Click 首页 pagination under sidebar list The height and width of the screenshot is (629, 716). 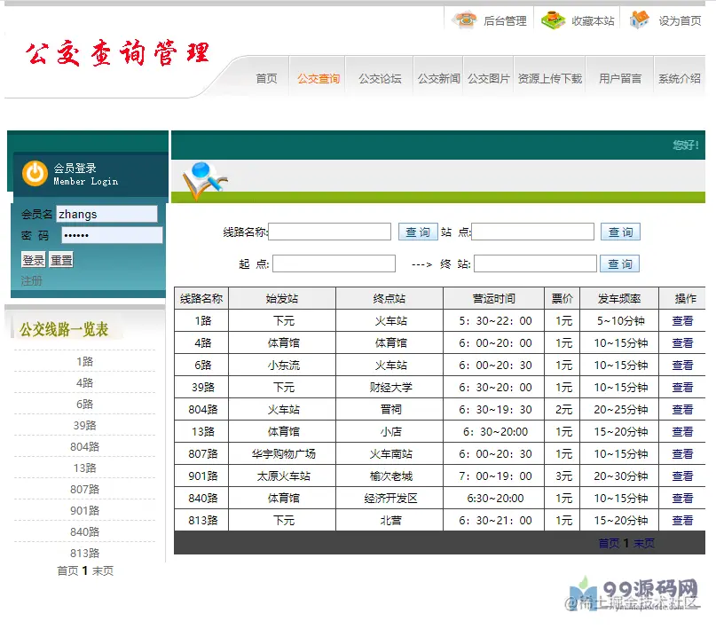[x=67, y=570]
